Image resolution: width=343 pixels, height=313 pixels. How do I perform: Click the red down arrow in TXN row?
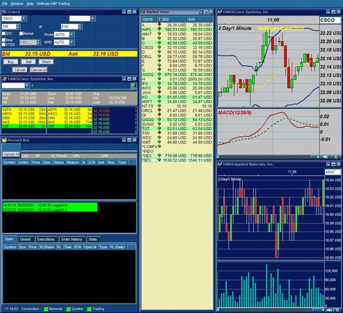[159, 132]
